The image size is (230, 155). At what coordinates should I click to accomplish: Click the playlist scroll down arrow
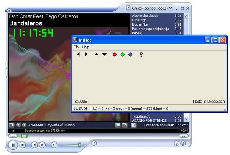pyautogui.click(x=186, y=119)
